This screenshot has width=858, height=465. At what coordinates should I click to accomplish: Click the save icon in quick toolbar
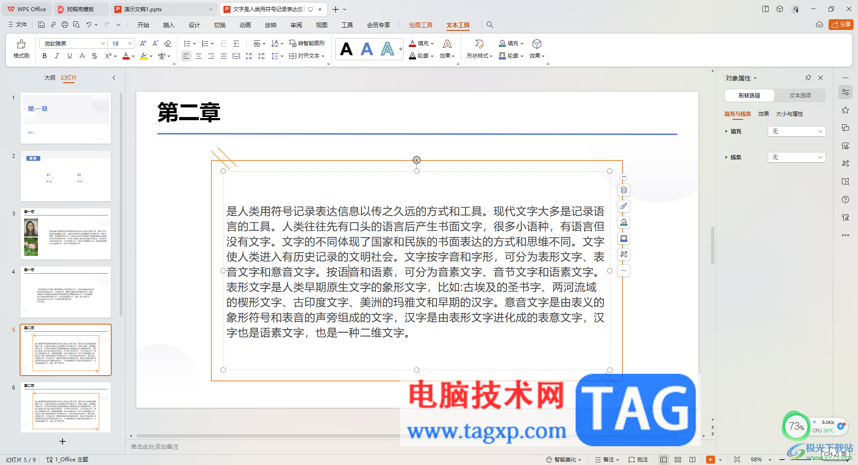(41, 25)
